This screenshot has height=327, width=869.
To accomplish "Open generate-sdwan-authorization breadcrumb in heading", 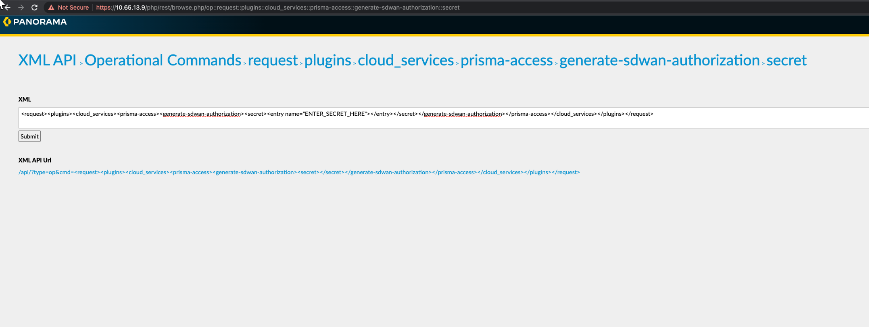I will click(659, 60).
